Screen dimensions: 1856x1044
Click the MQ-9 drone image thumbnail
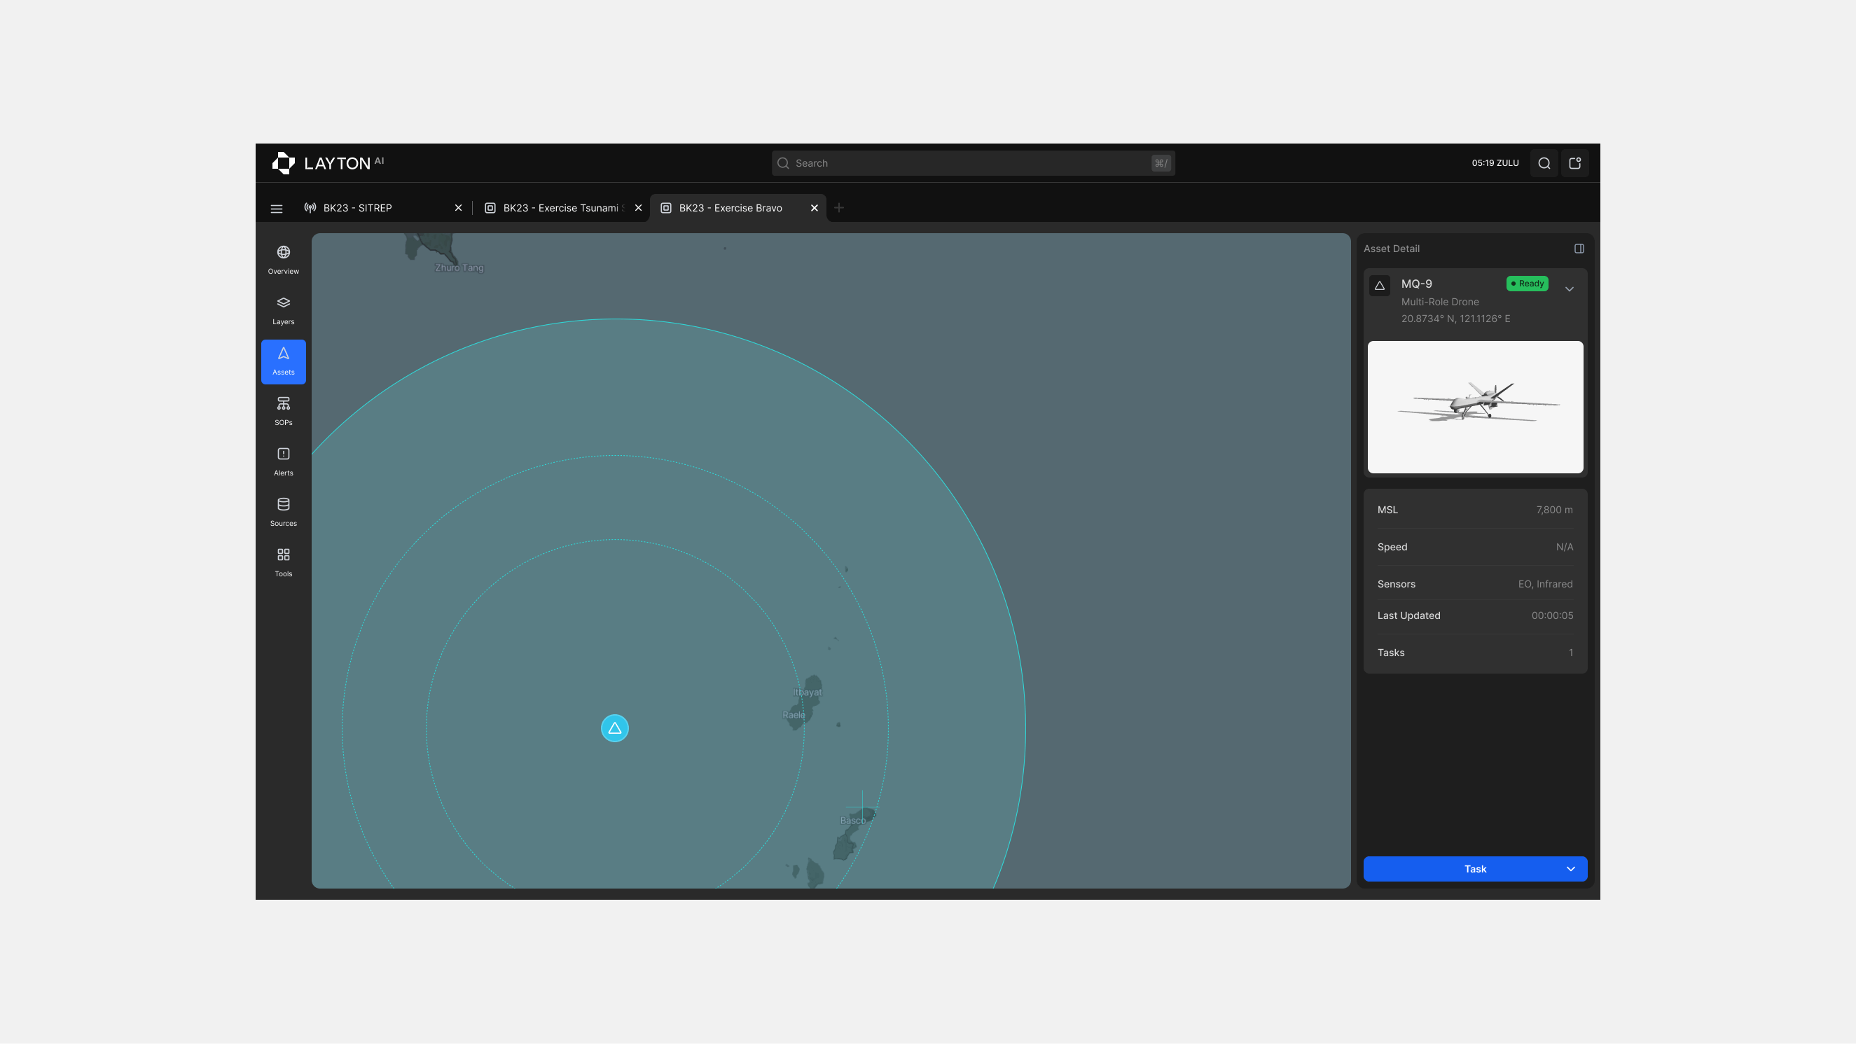click(x=1475, y=407)
